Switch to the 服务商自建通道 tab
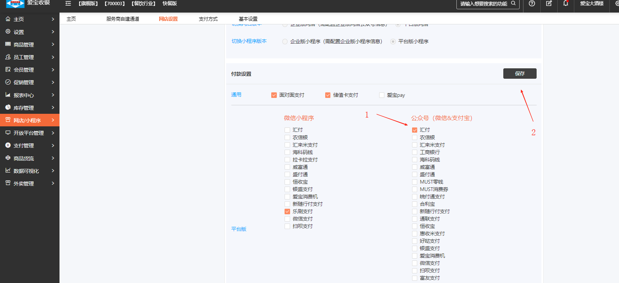Image resolution: width=619 pixels, height=283 pixels. click(123, 19)
